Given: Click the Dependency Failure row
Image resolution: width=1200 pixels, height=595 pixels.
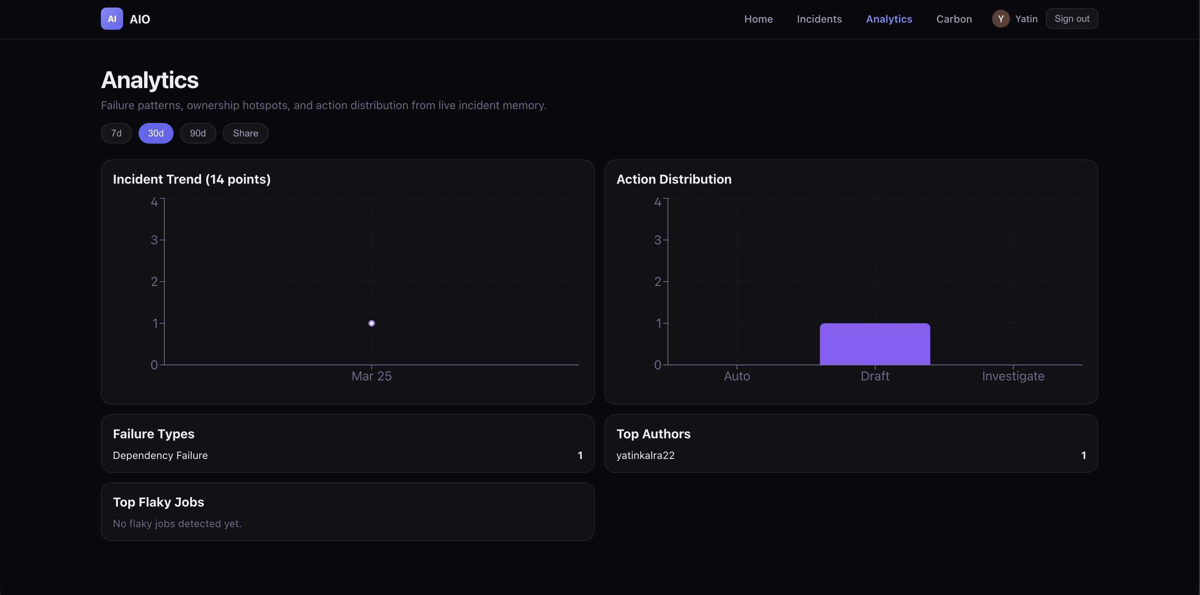Looking at the screenshot, I should click(x=347, y=455).
